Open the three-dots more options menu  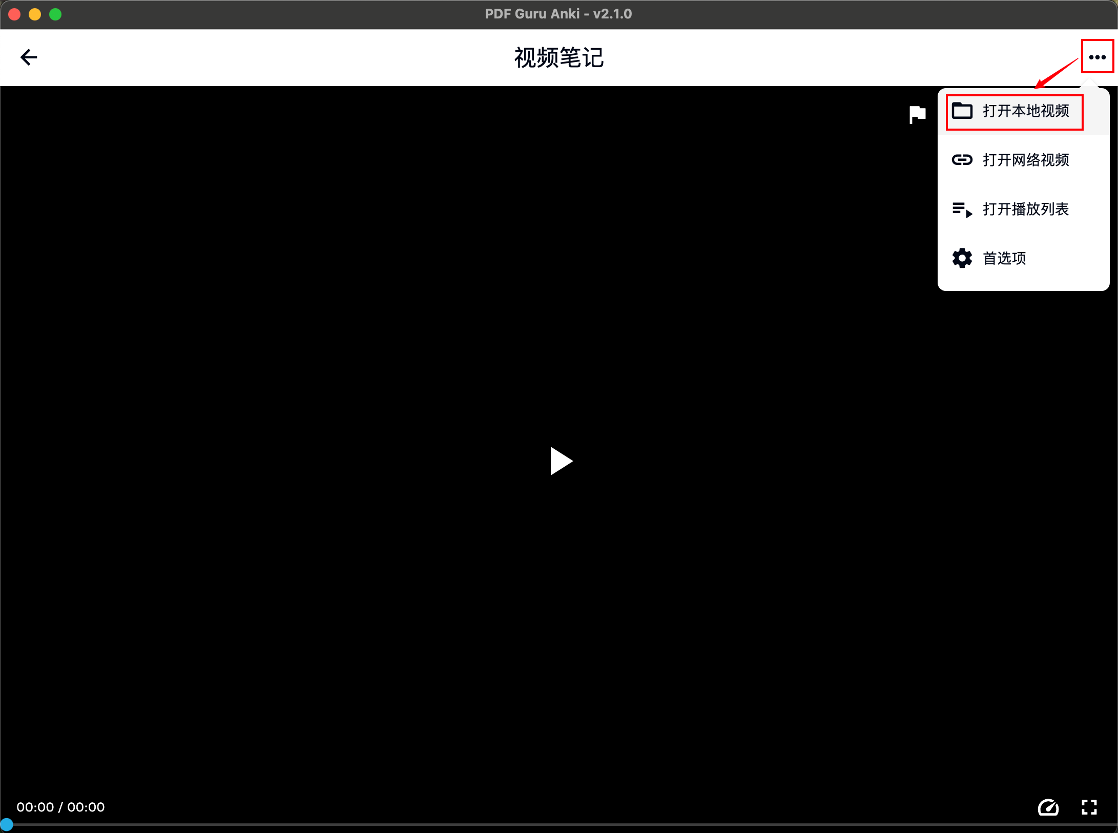coord(1097,57)
